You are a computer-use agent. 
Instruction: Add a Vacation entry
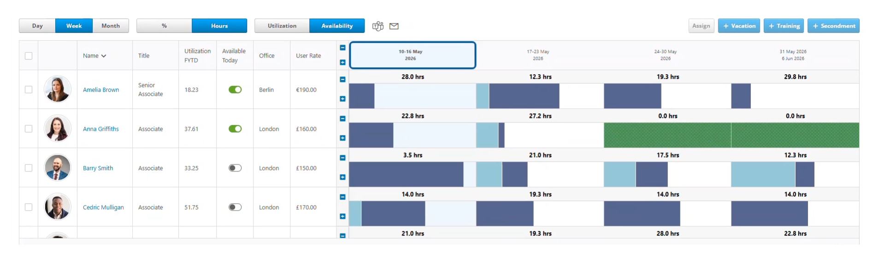tap(739, 26)
